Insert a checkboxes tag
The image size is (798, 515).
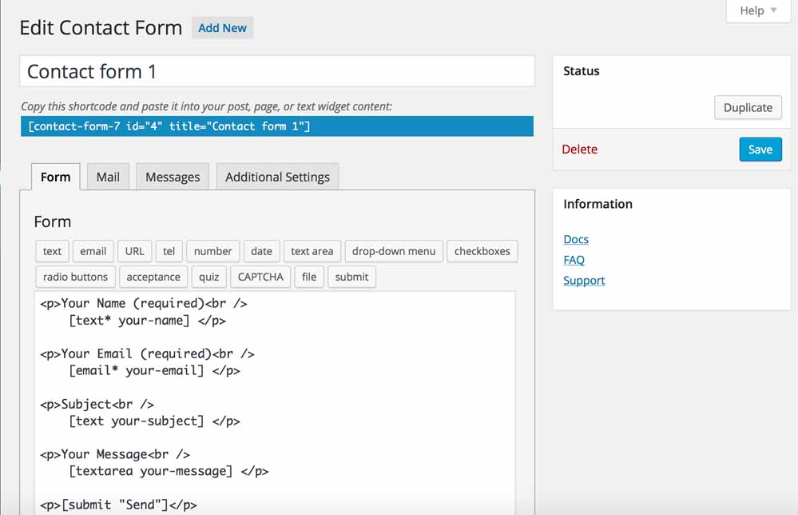(482, 251)
